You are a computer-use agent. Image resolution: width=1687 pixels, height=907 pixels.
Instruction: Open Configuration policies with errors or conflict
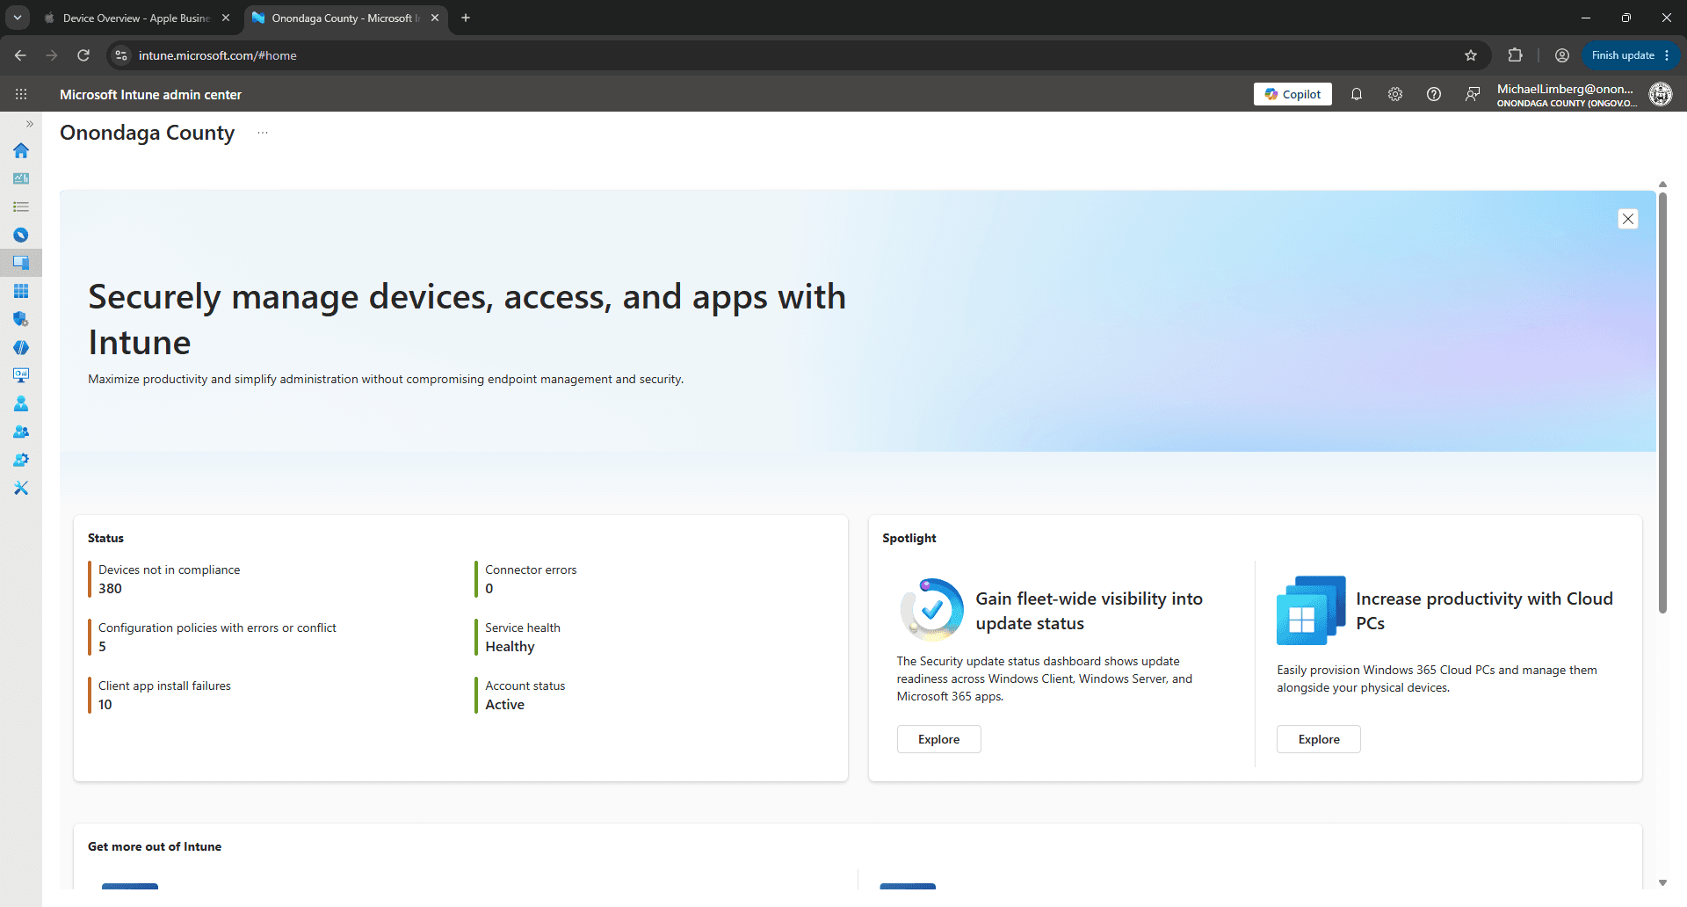pos(217,637)
